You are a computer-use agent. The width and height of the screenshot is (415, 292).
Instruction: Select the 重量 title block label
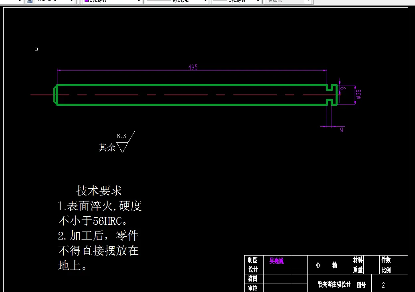coord(358,270)
